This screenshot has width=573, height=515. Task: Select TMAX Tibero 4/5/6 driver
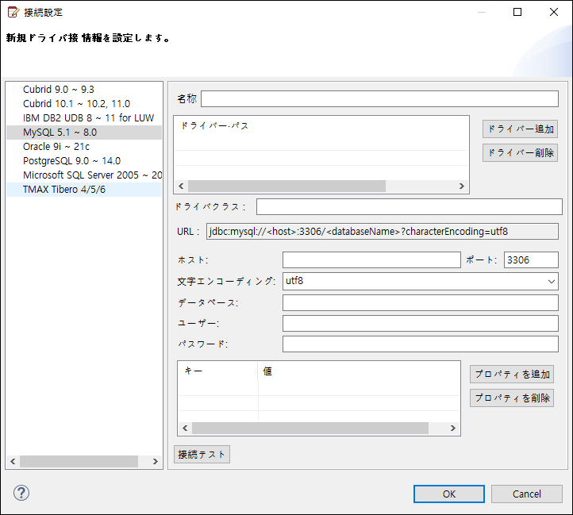pos(84,190)
